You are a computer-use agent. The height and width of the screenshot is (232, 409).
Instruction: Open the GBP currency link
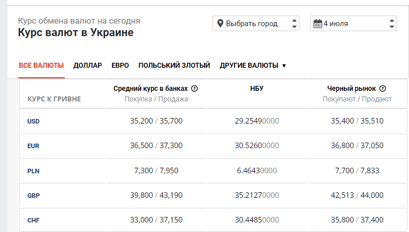(x=33, y=195)
